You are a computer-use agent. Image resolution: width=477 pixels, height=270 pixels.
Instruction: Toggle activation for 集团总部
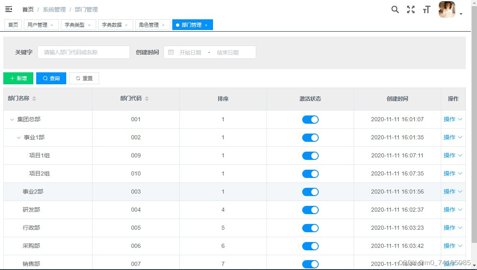point(310,120)
